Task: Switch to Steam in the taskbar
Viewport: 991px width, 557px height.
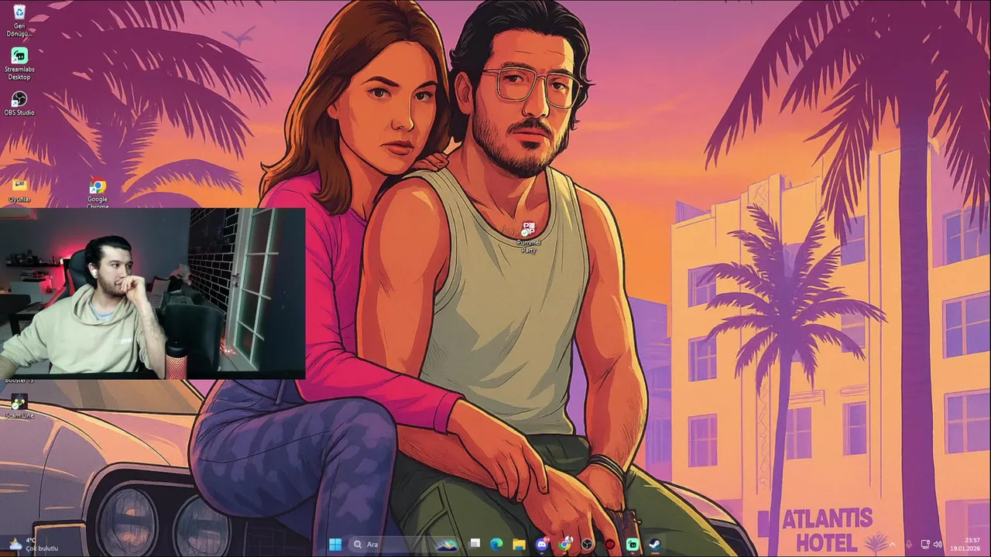Action: tap(655, 545)
